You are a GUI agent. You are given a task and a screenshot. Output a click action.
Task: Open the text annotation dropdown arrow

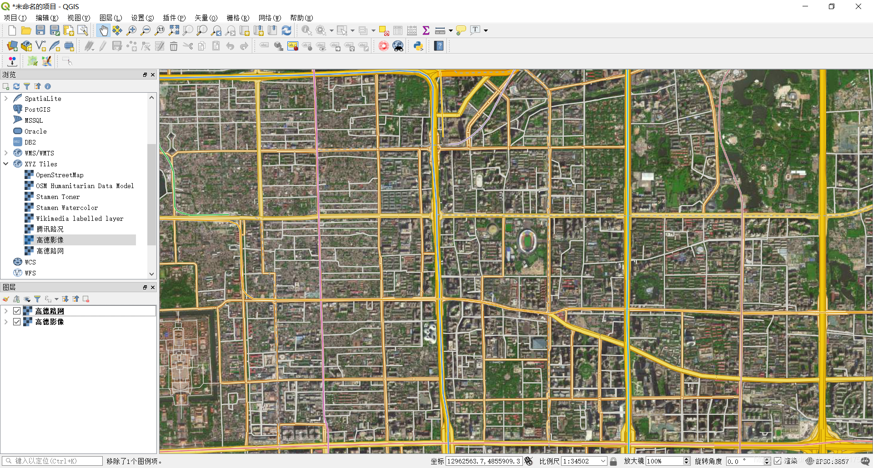click(486, 30)
